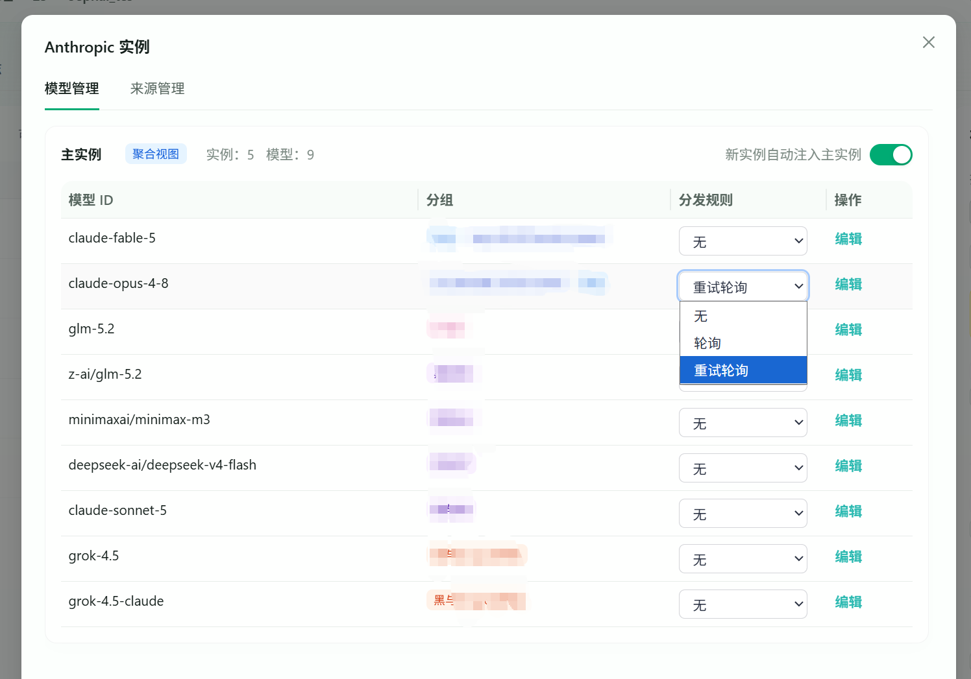Choose 重试轮询 in the open dropdown list
This screenshot has height=679, width=971.
tap(743, 370)
